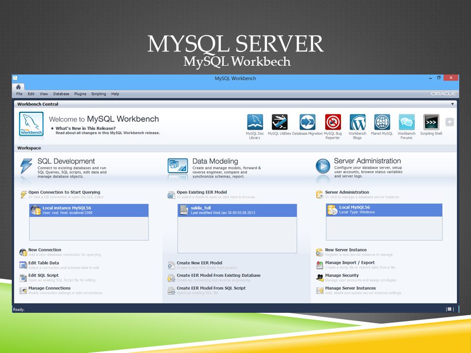Screen dimensions: 471x353
Task: Click the window system icon in title bar
Action: 15,78
